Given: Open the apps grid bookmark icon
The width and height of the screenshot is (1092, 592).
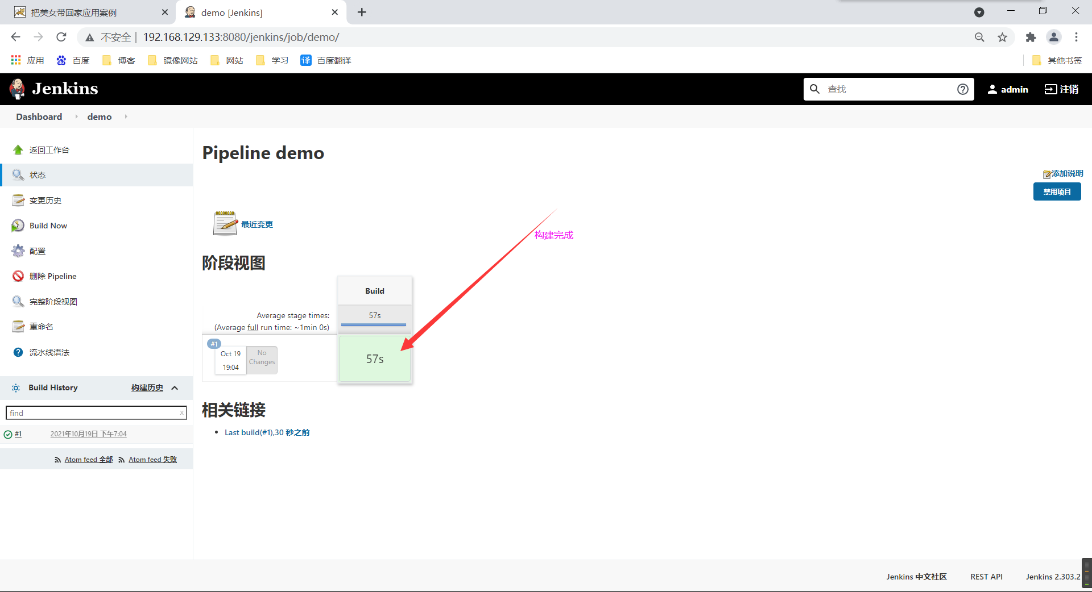Looking at the screenshot, I should tap(16, 60).
